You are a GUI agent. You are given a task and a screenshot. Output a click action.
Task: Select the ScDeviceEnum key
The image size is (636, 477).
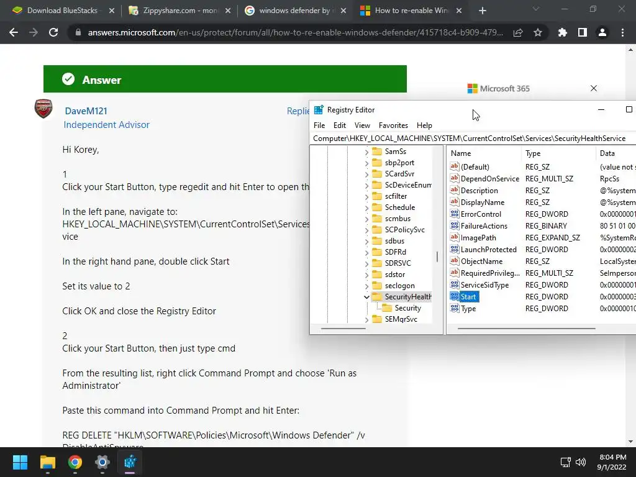[x=407, y=185]
